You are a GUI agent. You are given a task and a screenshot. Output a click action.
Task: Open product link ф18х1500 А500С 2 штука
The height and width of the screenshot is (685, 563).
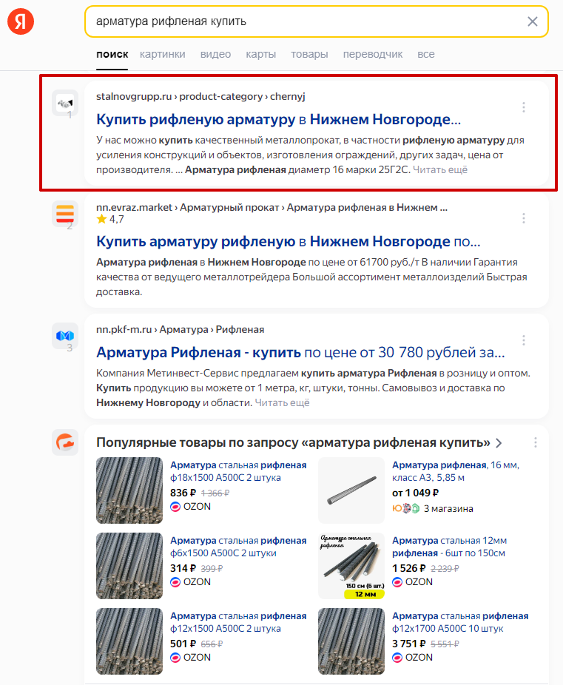[238, 471]
